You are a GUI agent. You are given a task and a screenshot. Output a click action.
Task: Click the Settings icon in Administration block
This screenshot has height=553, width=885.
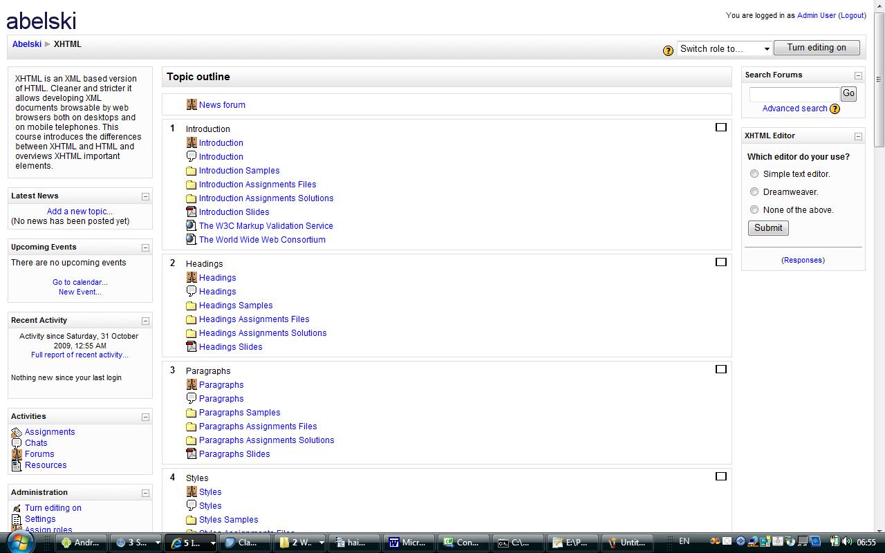pos(17,519)
